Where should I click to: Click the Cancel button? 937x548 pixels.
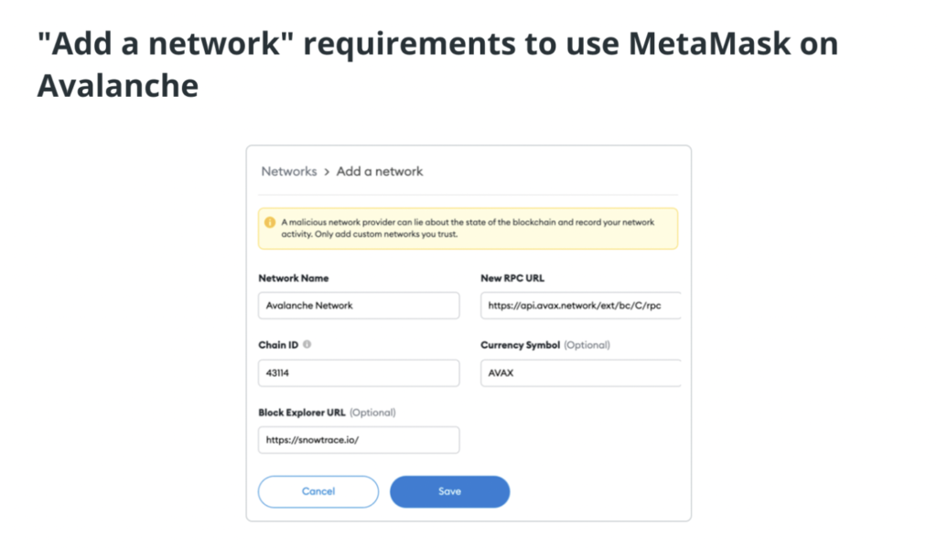(x=318, y=491)
